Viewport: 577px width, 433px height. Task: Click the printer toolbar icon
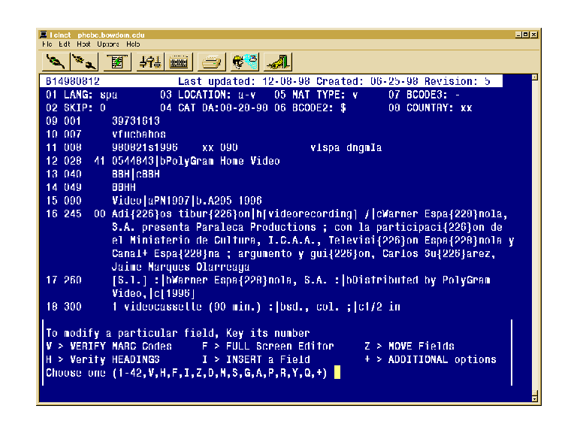[x=211, y=62]
